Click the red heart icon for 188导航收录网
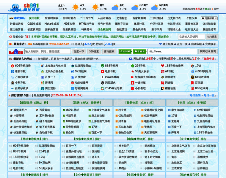 tap(162, 66)
